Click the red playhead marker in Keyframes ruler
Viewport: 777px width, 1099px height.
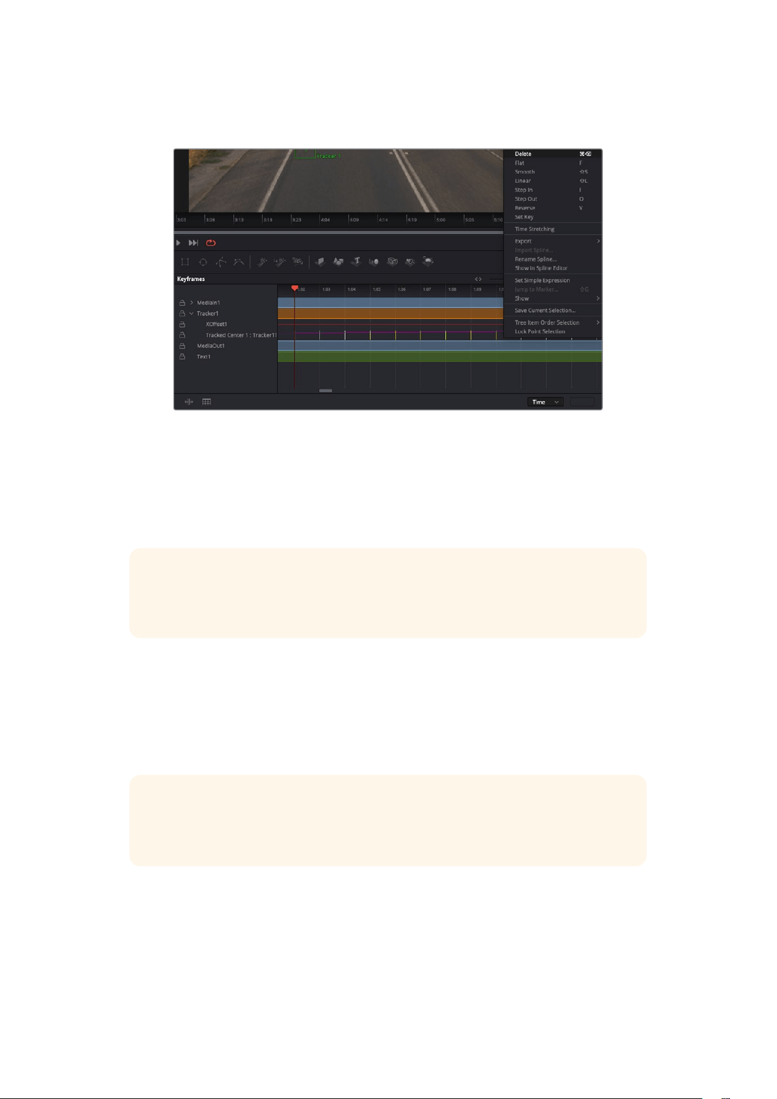point(295,288)
